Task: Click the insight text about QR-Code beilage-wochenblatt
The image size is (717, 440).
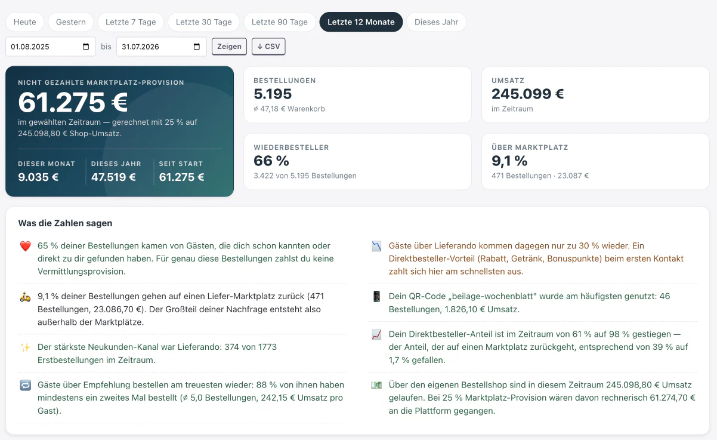Action: [530, 303]
